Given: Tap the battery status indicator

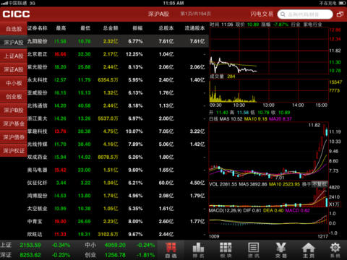Looking at the screenshot, I should [343, 3].
